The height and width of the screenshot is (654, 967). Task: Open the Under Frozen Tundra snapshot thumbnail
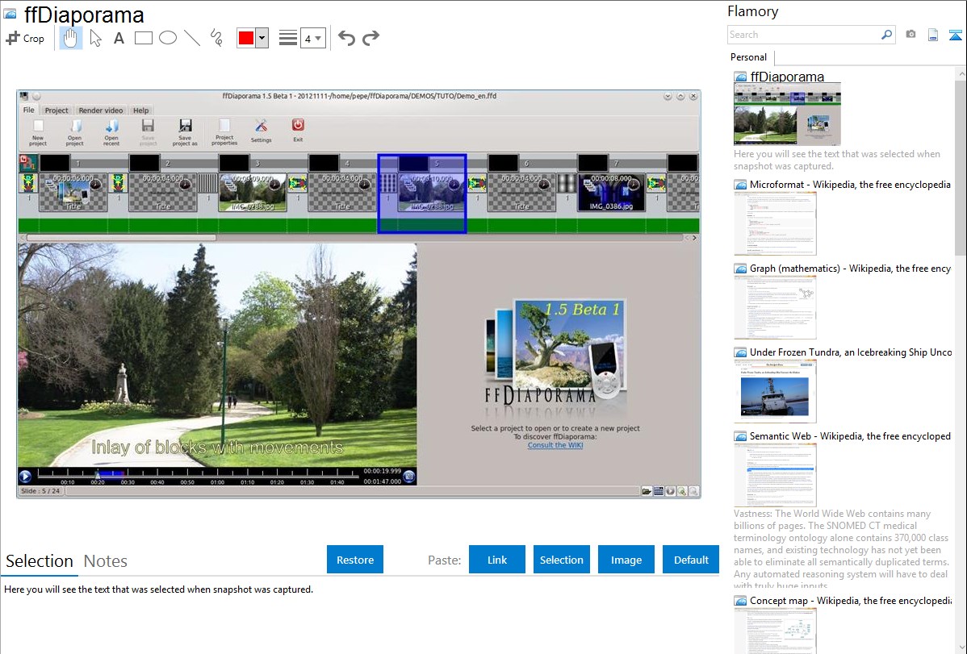pos(775,391)
